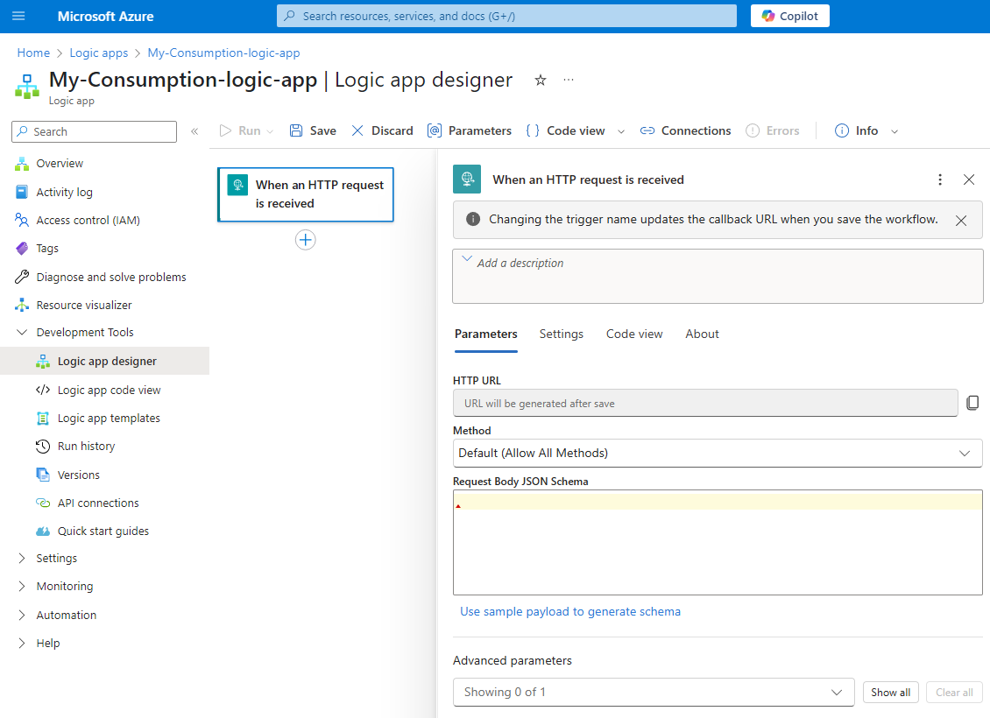
Task: Click Show all button
Action: [890, 692]
